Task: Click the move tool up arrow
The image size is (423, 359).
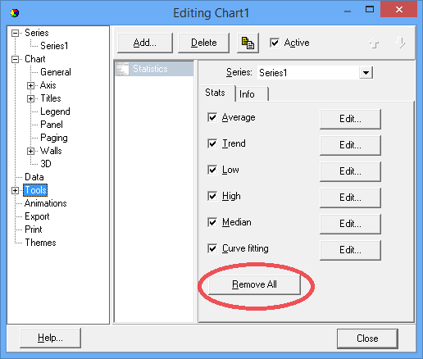Action: pos(374,43)
